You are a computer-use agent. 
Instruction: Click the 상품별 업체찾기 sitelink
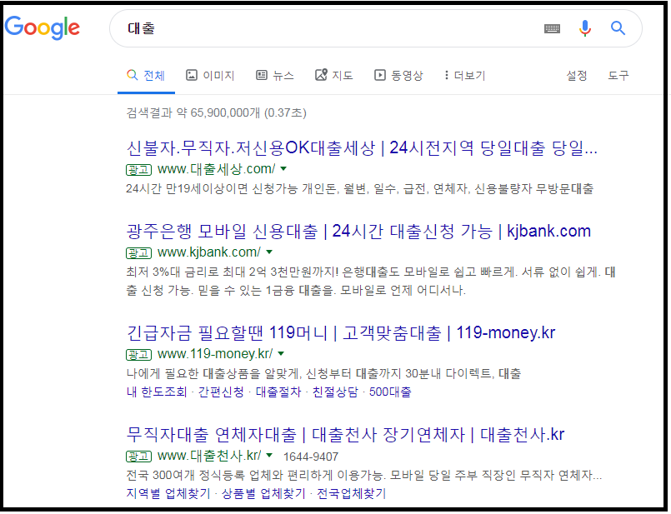263,493
